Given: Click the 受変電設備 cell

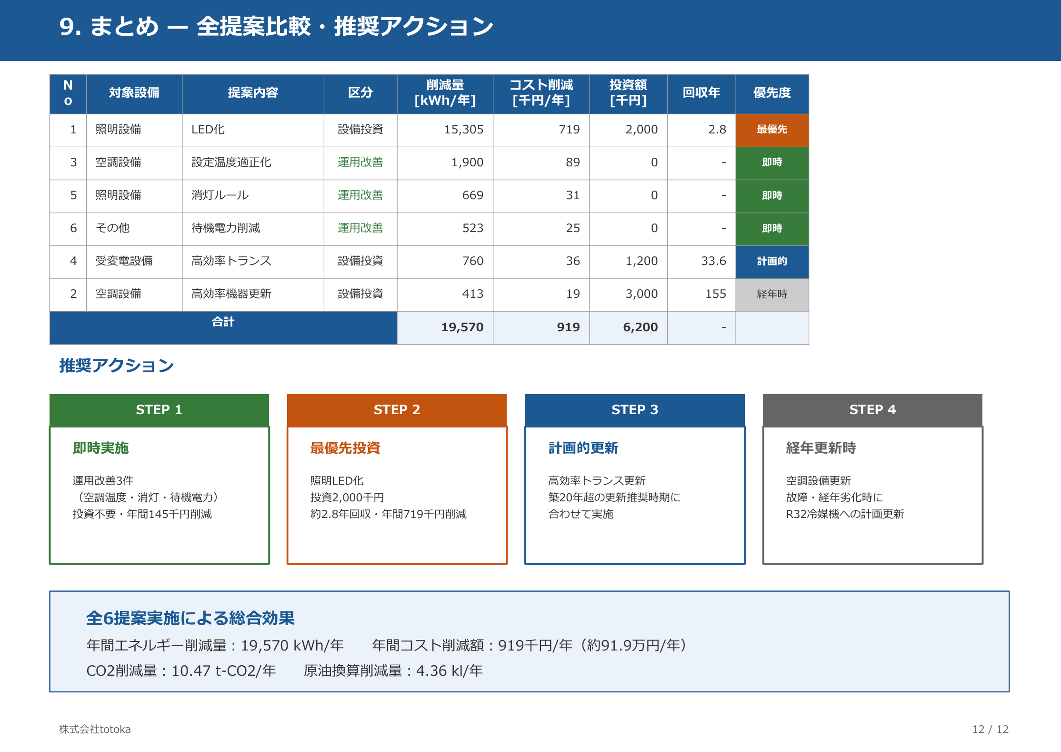Looking at the screenshot, I should [134, 261].
